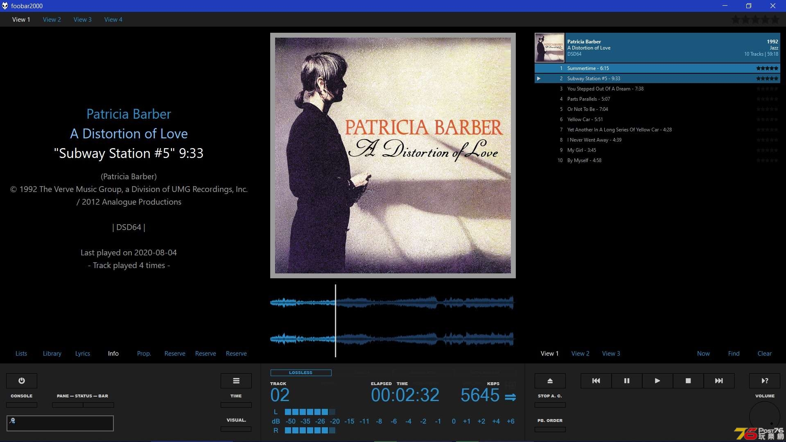Click the large album cover art

(x=393, y=156)
